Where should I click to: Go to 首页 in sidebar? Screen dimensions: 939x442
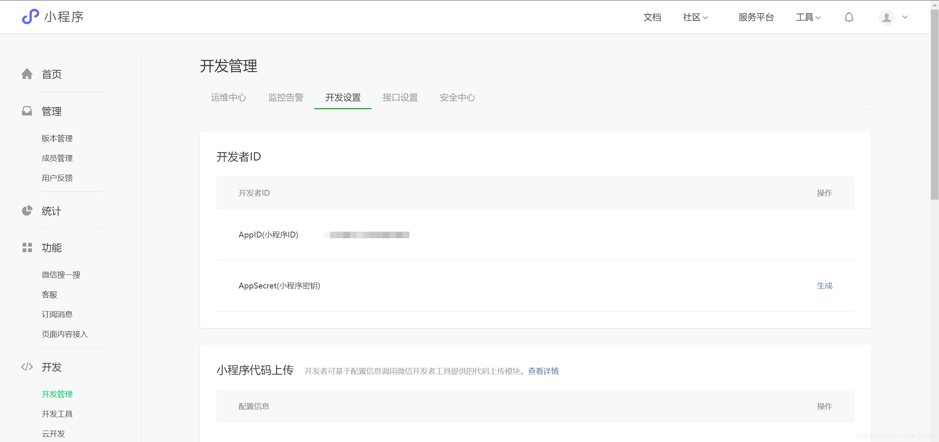[x=52, y=74]
